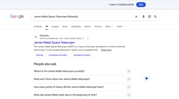179x99 pixels.
Task: Click the Wikipedia W favicon
Action: 36,37
